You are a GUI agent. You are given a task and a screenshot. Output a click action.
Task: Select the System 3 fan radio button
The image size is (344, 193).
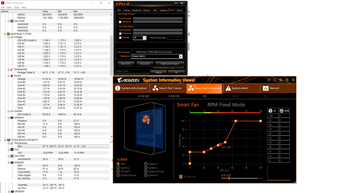pyautogui.click(x=146, y=168)
